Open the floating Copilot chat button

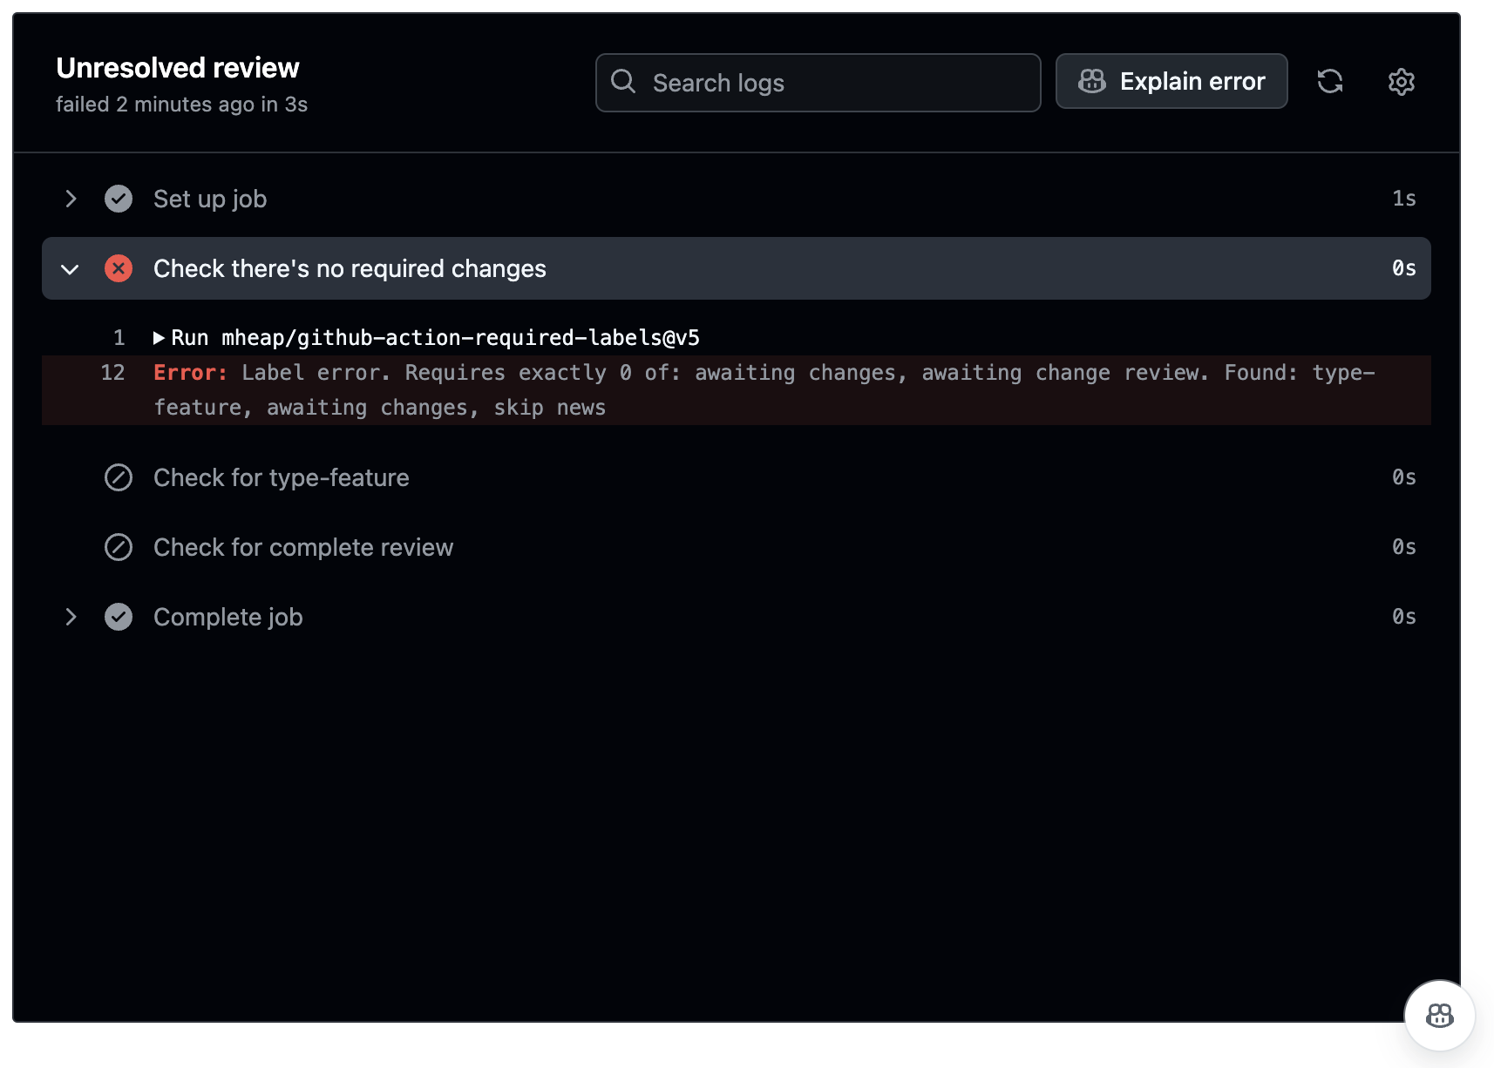(1440, 1016)
